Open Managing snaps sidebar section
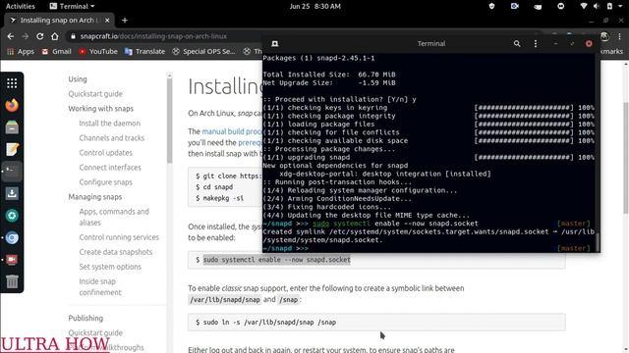The height and width of the screenshot is (353, 629). 95,197
